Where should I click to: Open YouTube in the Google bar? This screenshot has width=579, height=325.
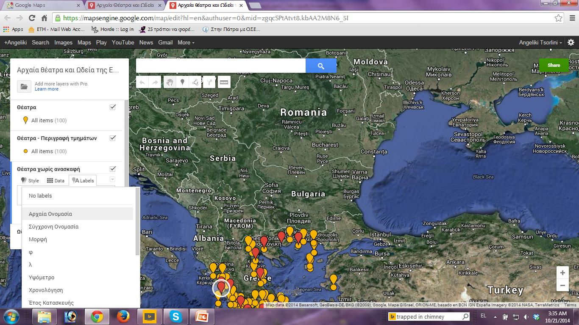(x=123, y=42)
